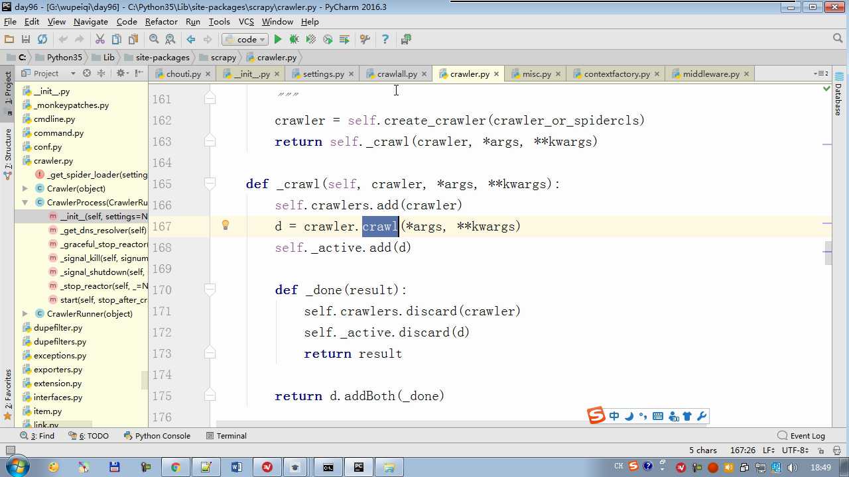Open Help question mark icon
The image size is (849, 477).
(385, 40)
